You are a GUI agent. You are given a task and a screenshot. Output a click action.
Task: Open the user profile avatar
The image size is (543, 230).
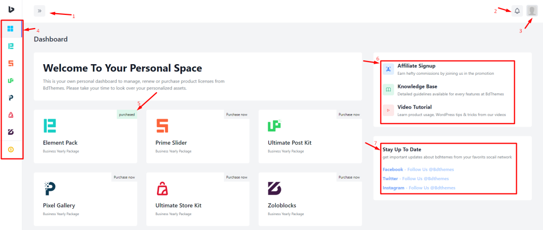(x=531, y=11)
